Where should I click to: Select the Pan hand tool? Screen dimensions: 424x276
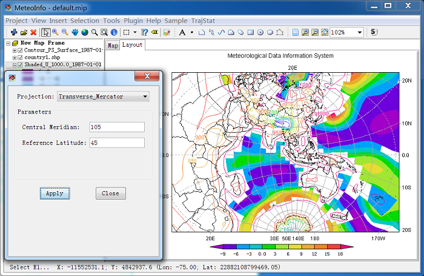pos(75,33)
